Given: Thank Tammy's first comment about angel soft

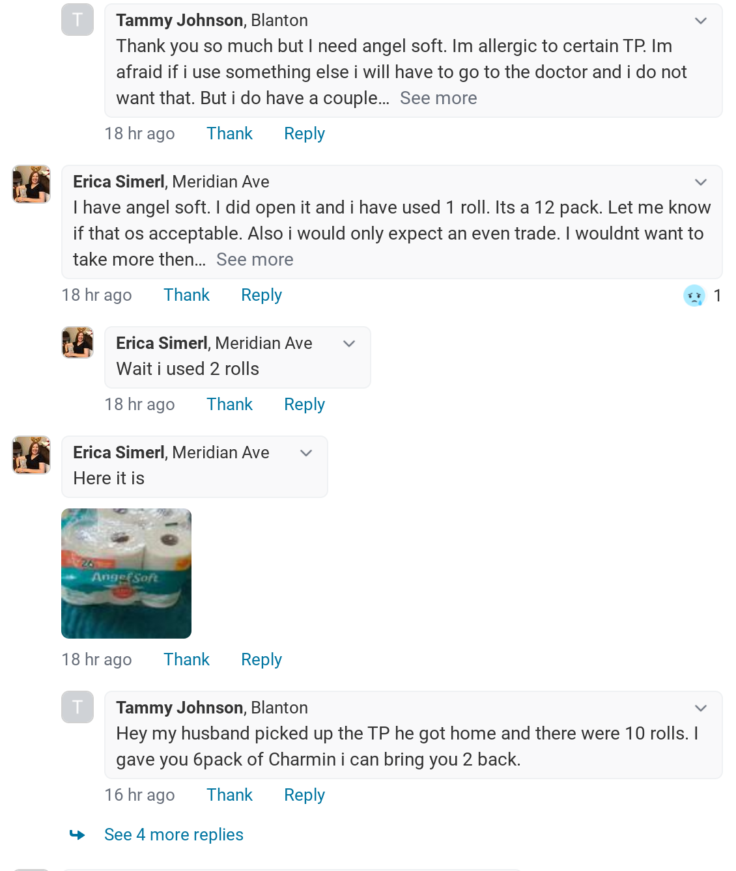Looking at the screenshot, I should [x=229, y=133].
